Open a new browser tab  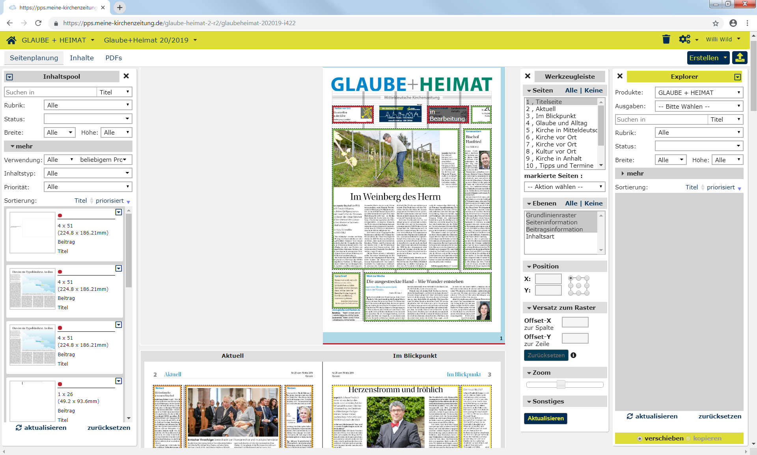click(x=120, y=7)
